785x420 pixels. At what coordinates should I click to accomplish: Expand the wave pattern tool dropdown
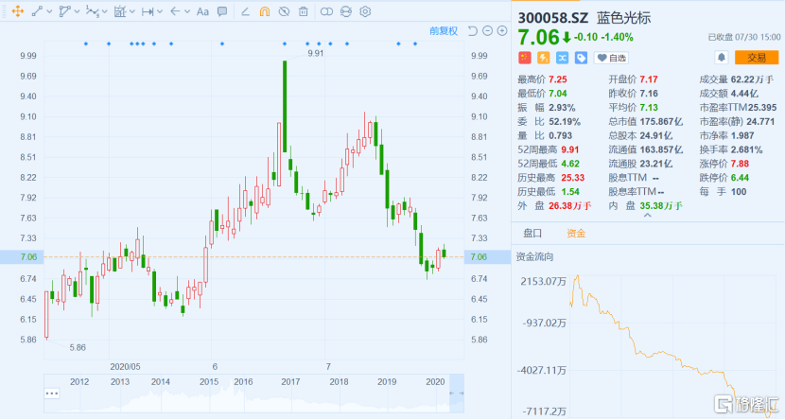[x=104, y=11]
